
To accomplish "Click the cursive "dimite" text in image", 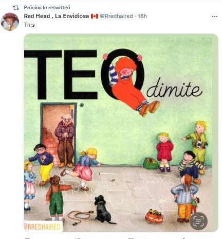I will (x=175, y=89).
